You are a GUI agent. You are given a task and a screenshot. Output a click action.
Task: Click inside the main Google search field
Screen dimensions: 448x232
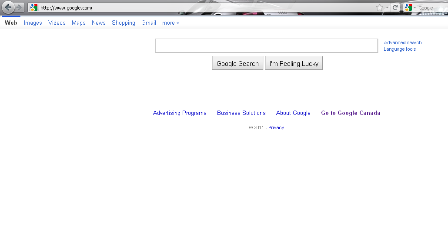click(267, 46)
